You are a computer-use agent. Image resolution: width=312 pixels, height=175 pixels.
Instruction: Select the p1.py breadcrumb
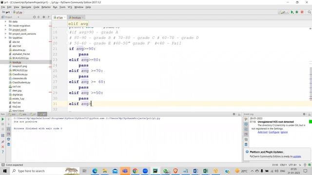click(x=18, y=12)
